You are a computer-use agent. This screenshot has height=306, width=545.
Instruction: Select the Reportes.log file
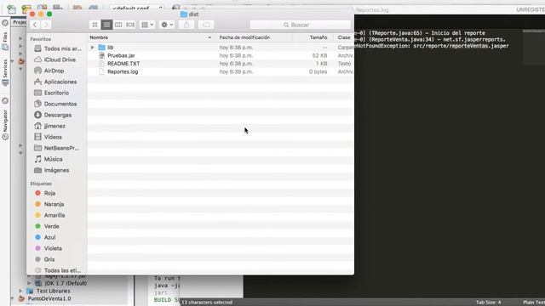123,71
